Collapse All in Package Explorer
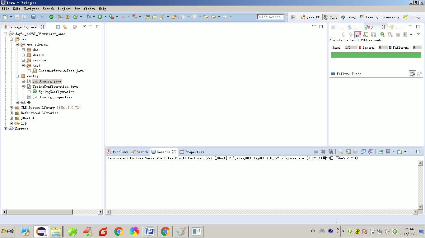 point(58,27)
